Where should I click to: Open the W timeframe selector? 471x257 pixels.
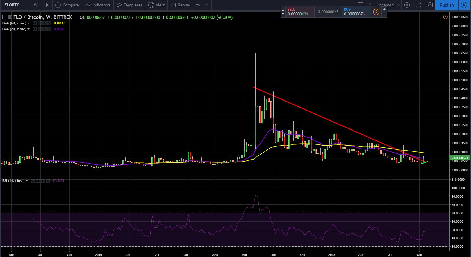point(35,5)
